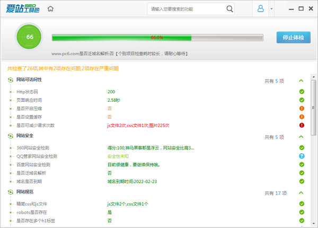
Task: Select the 360网站安全检测 row label
Action: point(33,148)
